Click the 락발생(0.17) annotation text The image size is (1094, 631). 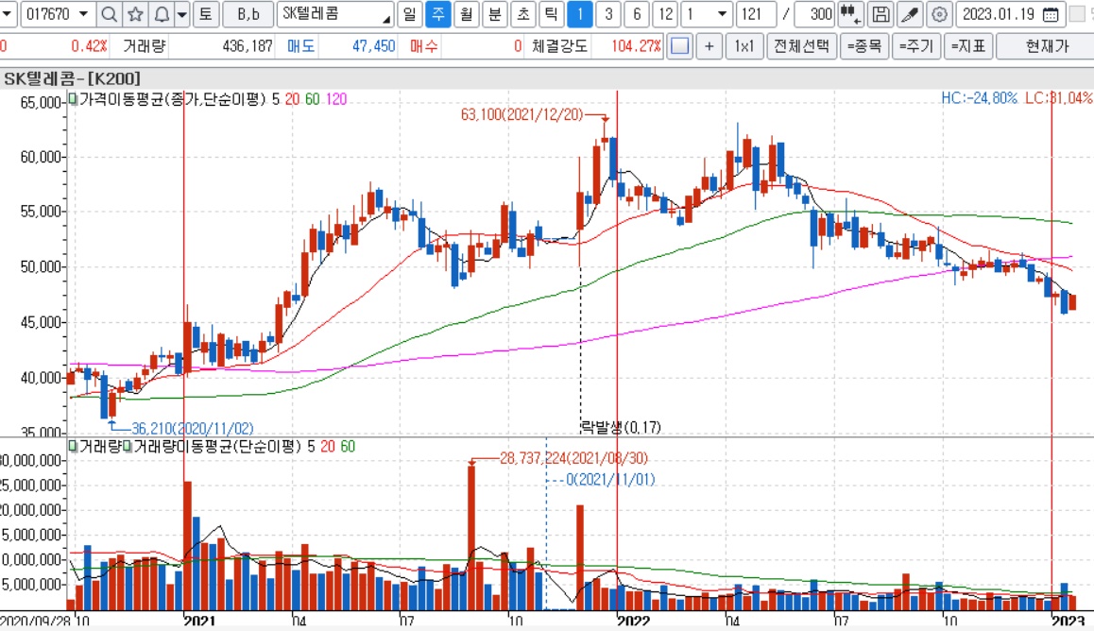point(621,427)
